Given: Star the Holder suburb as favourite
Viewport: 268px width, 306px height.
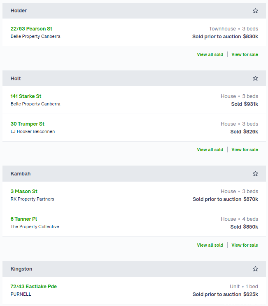Looking at the screenshot, I should pyautogui.click(x=255, y=11).
